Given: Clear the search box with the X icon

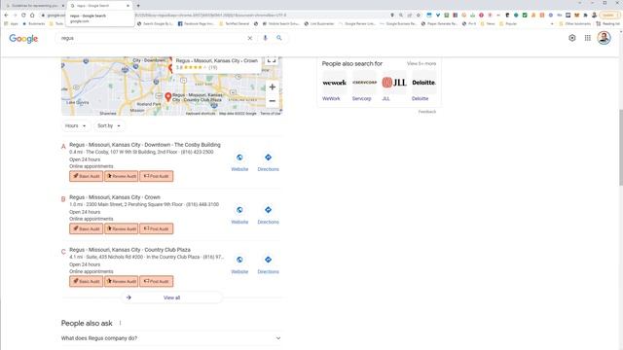Looking at the screenshot, I should (x=250, y=38).
